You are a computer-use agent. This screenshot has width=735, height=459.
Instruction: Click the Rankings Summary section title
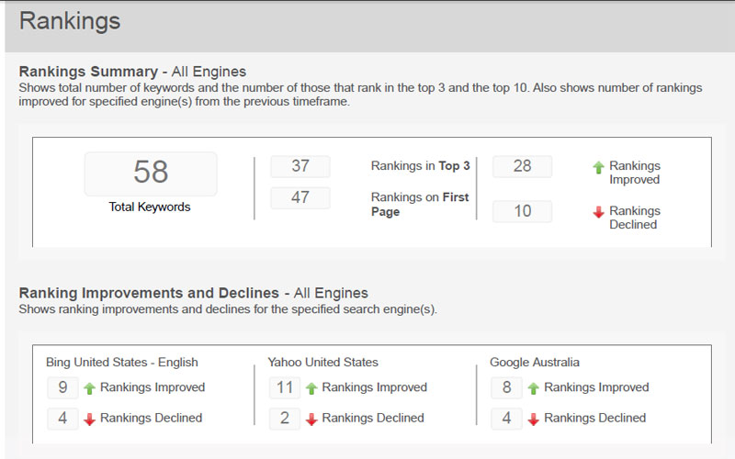132,72
